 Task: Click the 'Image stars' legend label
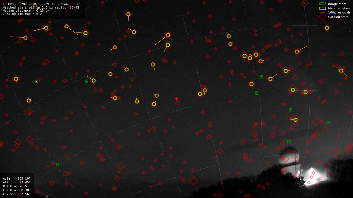pos(337,4)
